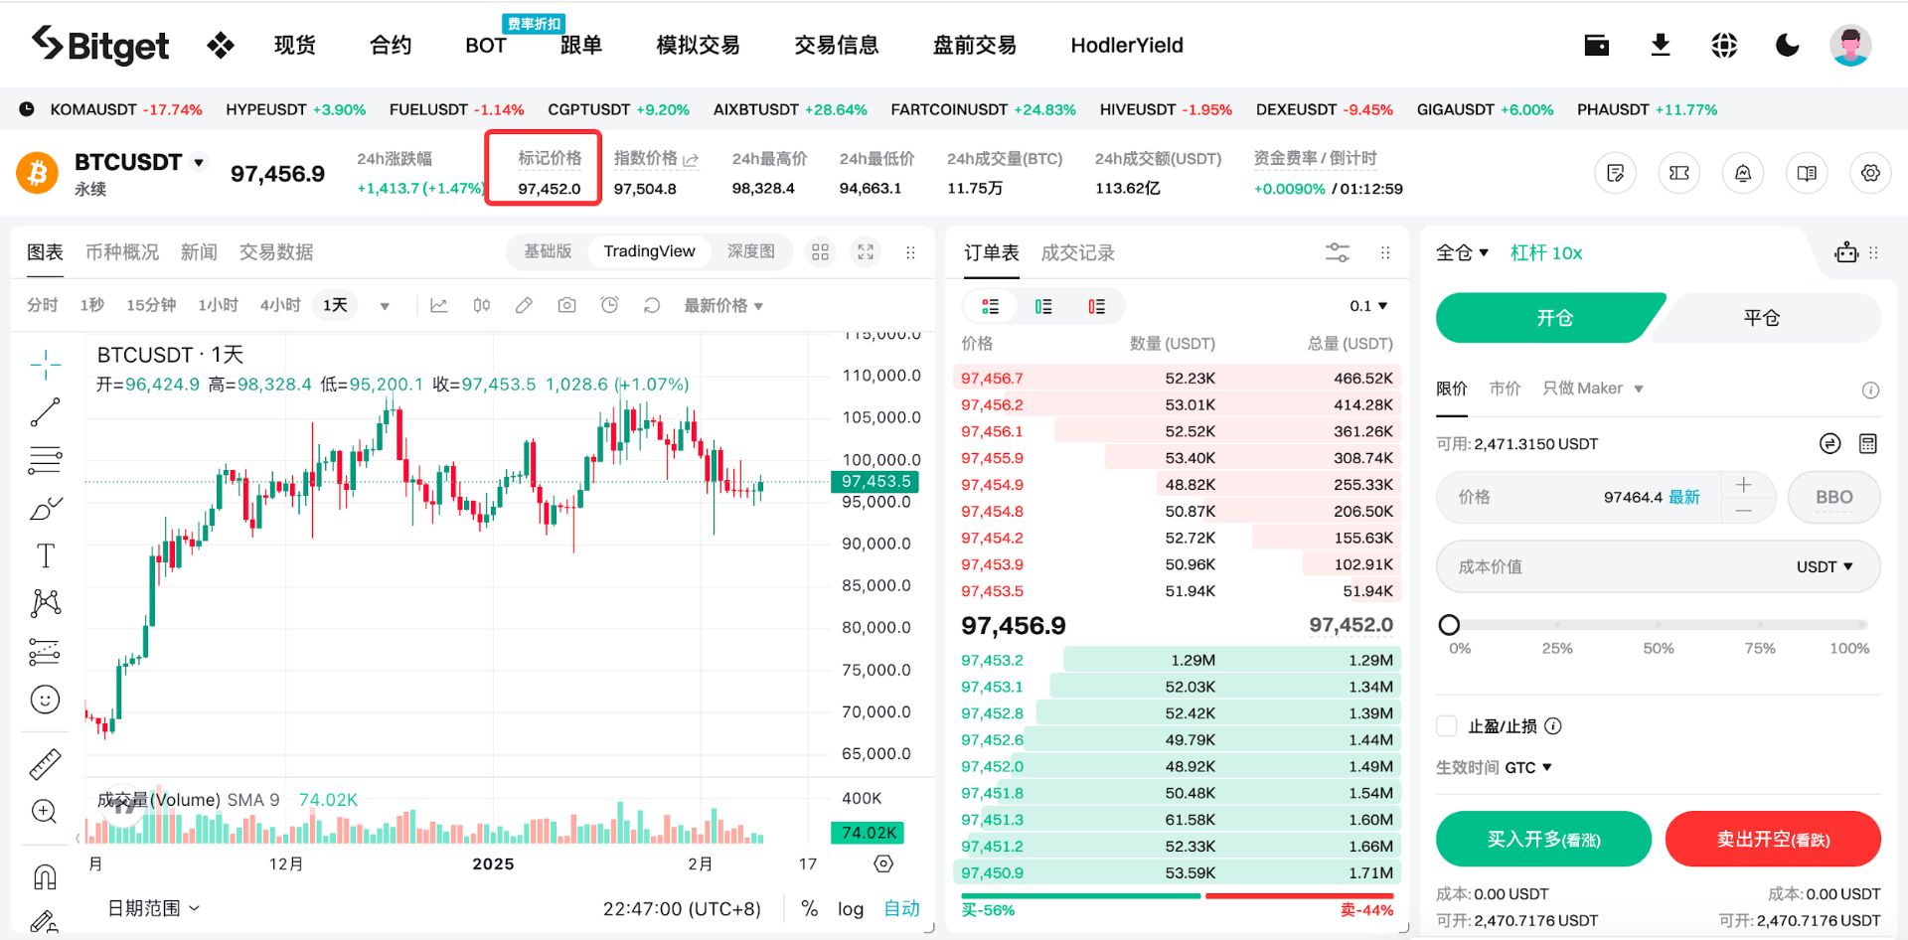The image size is (1908, 940).
Task: Select the 市价 market order tab
Action: [x=1505, y=389]
